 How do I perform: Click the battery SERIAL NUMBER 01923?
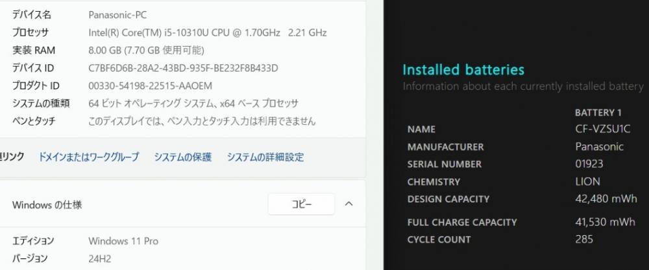point(589,164)
